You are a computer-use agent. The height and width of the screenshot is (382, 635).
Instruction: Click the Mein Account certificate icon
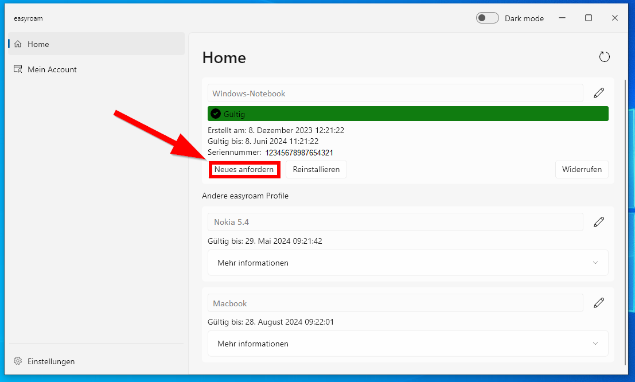coord(18,69)
